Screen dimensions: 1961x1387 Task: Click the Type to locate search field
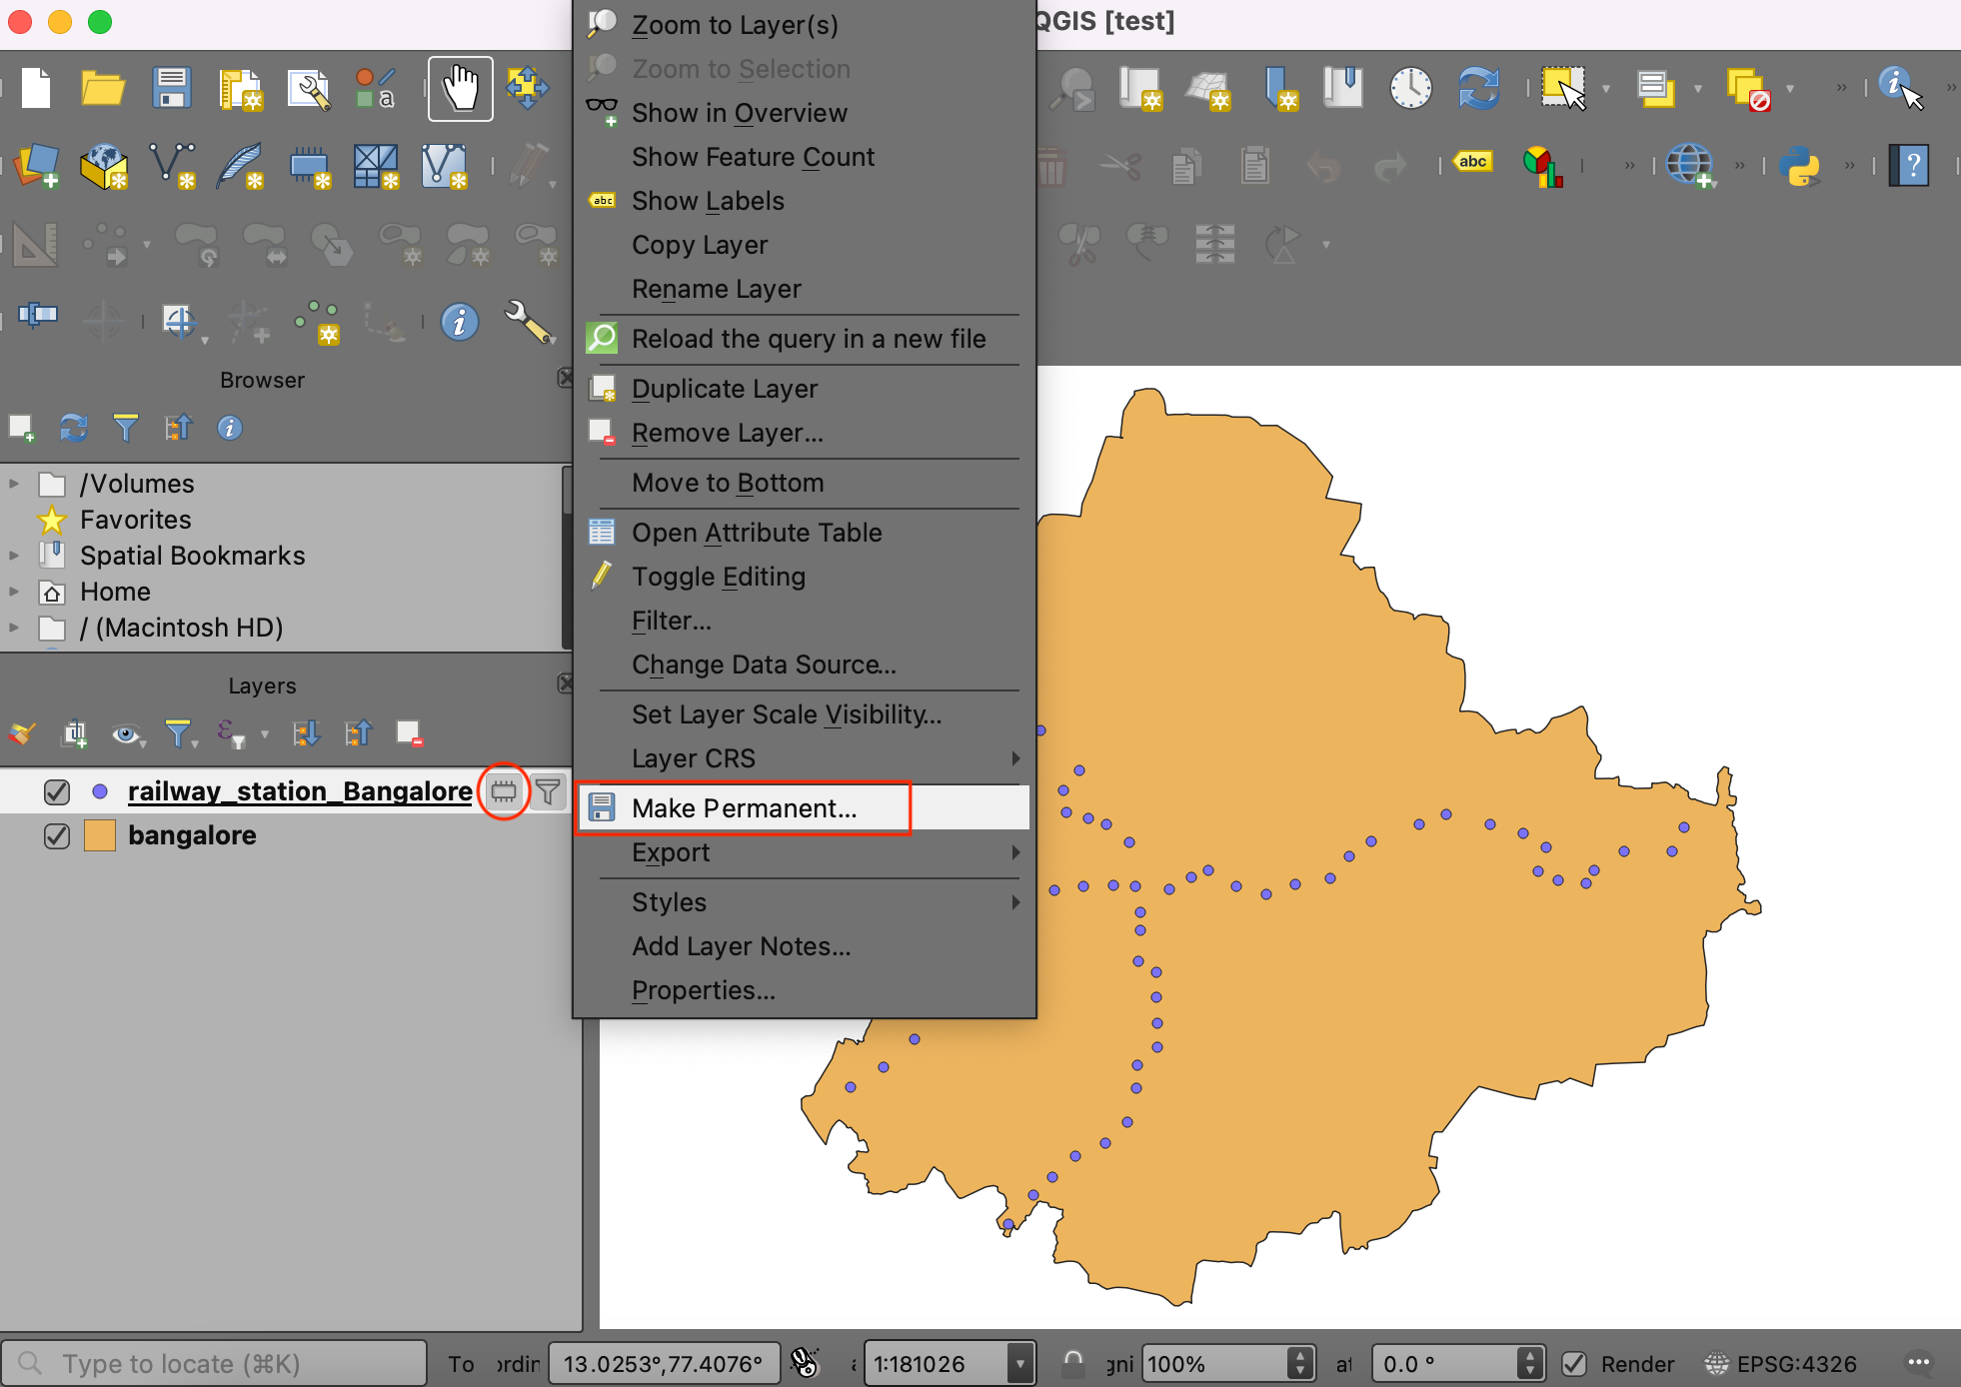pyautogui.click(x=214, y=1363)
